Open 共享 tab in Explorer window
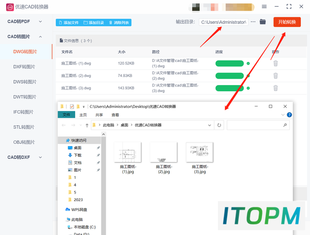This screenshot has width=310, height=235. coord(99,115)
